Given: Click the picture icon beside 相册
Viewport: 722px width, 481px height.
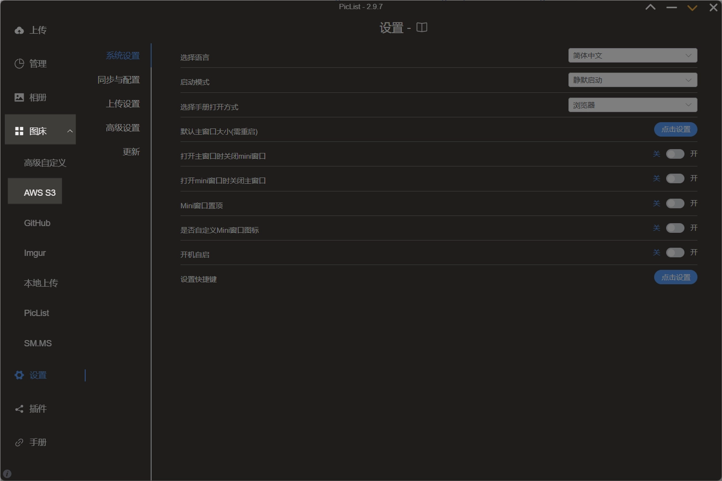Looking at the screenshot, I should pos(19,97).
